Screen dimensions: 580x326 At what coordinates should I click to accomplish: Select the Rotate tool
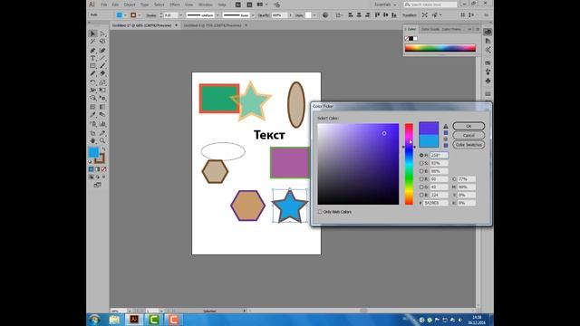pyautogui.click(x=92, y=82)
